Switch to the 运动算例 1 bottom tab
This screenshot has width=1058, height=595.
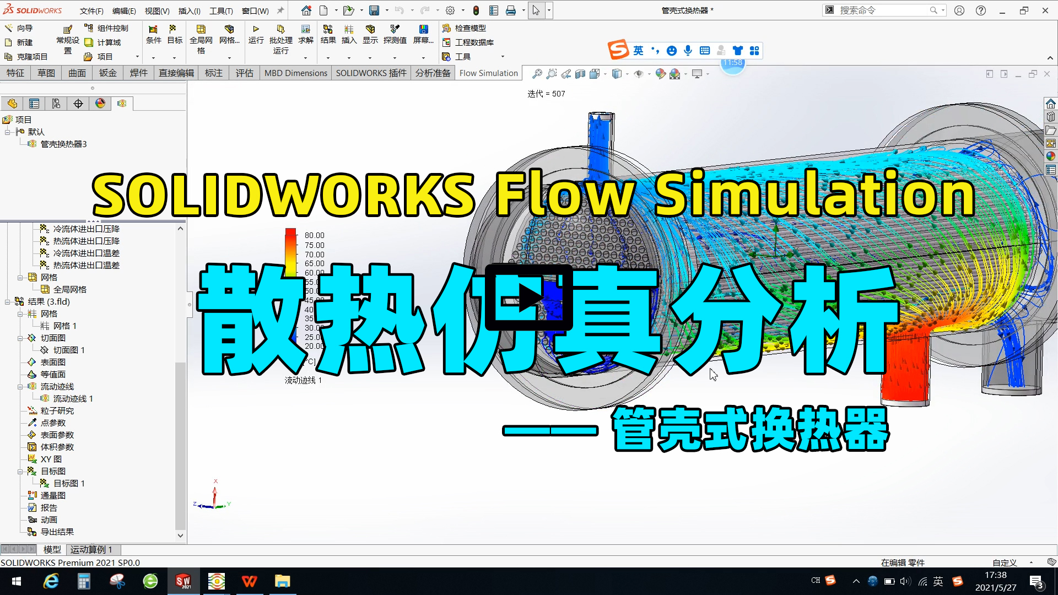(91, 550)
